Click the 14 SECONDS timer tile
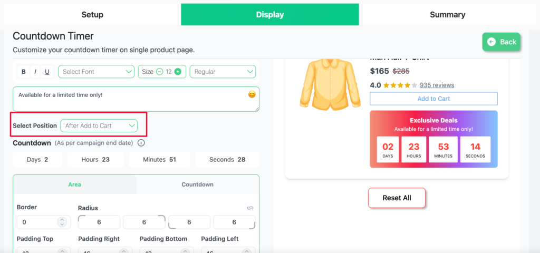 [475, 149]
